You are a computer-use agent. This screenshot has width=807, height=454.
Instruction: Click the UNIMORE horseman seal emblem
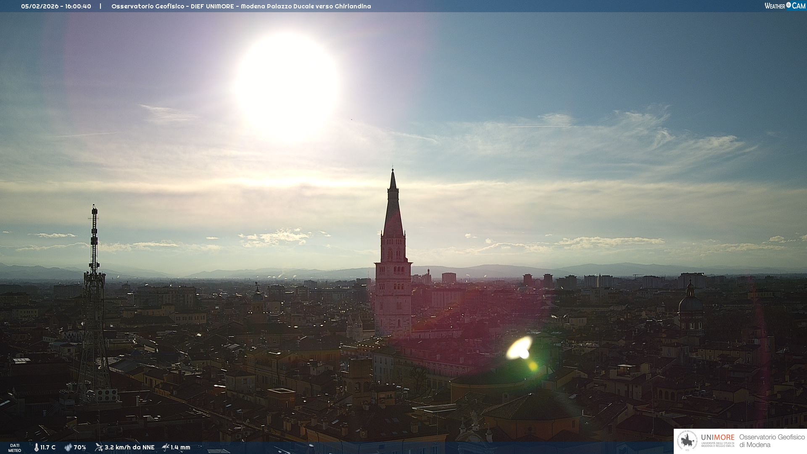point(687,441)
